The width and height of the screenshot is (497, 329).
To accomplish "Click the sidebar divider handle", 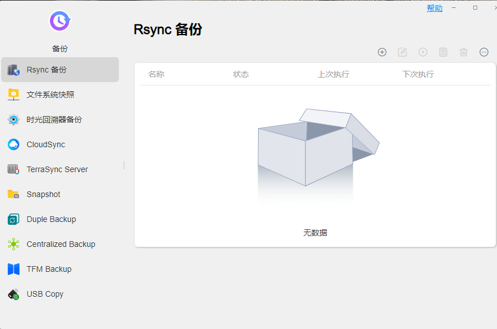I will (x=125, y=165).
